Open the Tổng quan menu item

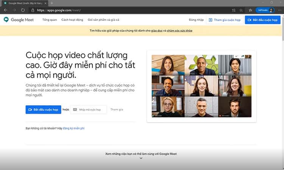(x=50, y=20)
